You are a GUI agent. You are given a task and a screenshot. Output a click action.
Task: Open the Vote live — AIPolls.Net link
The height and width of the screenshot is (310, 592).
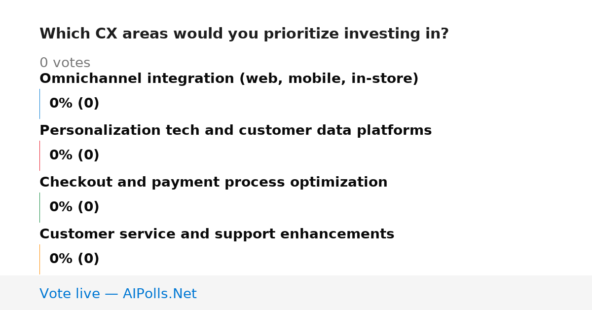pyautogui.click(x=118, y=294)
